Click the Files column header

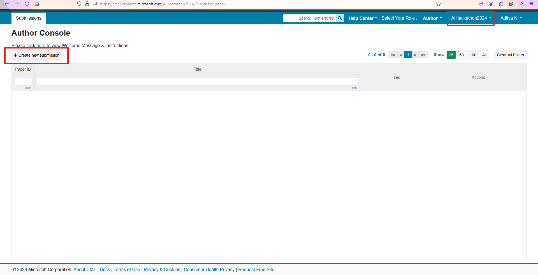[x=396, y=77]
